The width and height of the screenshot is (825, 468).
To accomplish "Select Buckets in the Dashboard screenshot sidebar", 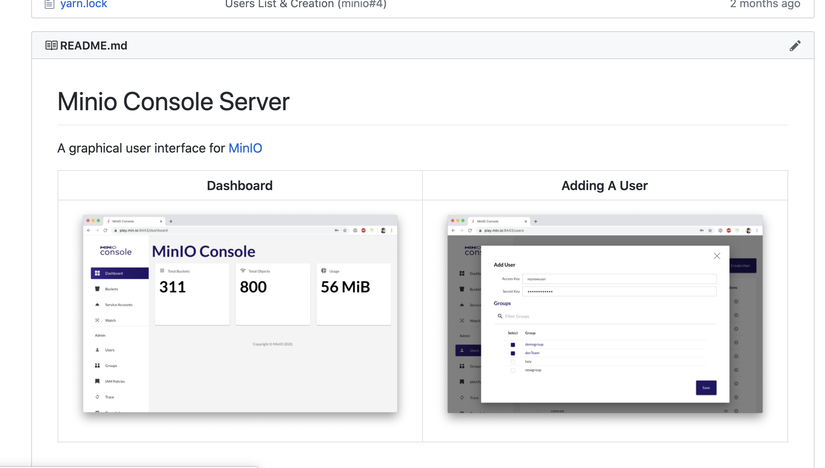I will point(112,289).
